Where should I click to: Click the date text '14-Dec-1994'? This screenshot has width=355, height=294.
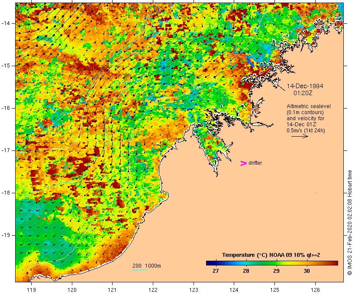click(x=305, y=86)
